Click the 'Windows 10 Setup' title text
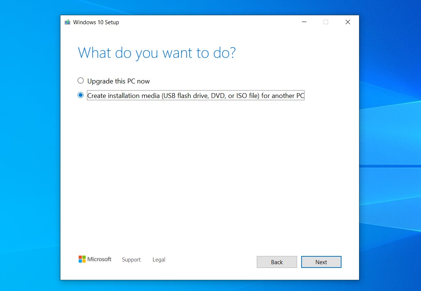The image size is (421, 291). point(96,22)
